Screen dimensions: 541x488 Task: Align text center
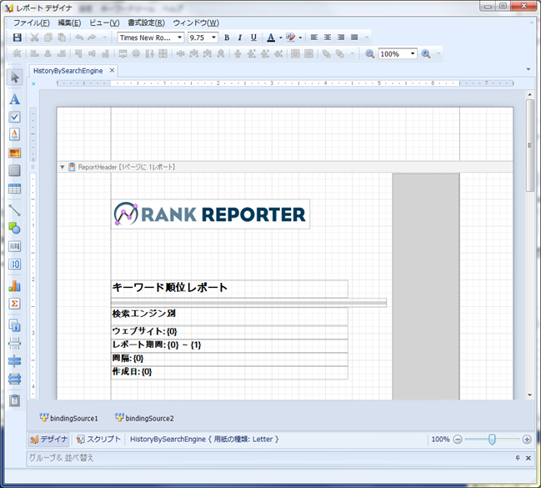point(328,38)
